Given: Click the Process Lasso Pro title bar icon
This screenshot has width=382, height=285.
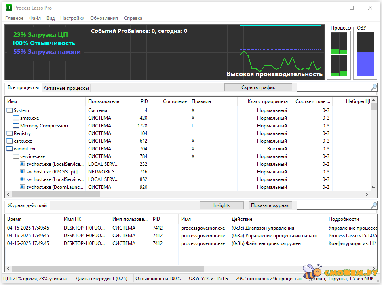Looking at the screenshot, I should [9, 8].
